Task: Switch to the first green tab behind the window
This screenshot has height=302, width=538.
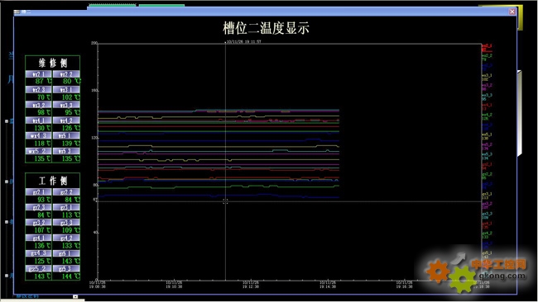Action: pyautogui.click(x=113, y=5)
